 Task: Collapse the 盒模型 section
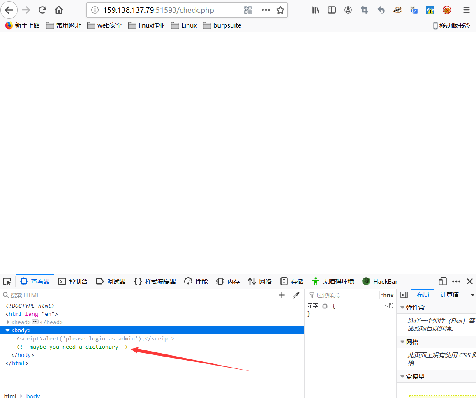coord(402,376)
